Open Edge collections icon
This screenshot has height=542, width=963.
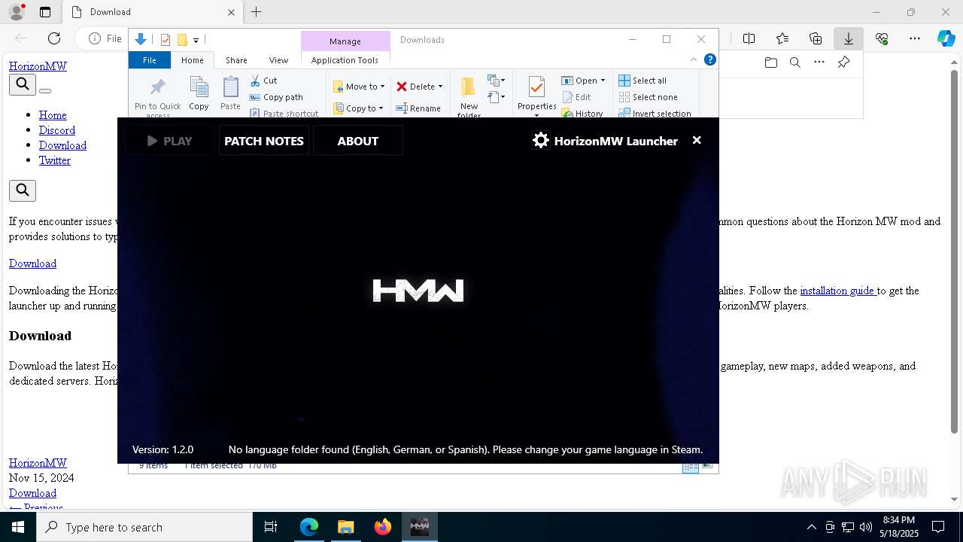click(816, 38)
